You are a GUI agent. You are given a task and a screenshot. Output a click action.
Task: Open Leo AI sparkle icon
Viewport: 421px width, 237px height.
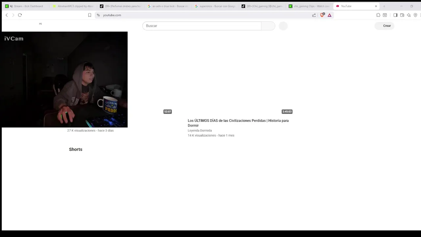pyautogui.click(x=409, y=15)
